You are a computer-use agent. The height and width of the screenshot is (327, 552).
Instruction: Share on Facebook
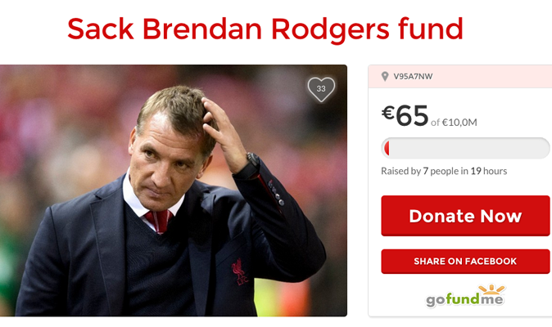point(465,262)
